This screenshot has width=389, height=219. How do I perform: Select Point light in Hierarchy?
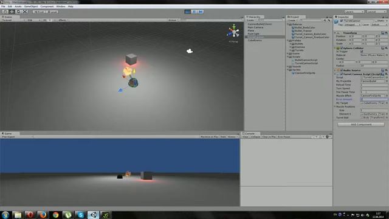tap(253, 34)
